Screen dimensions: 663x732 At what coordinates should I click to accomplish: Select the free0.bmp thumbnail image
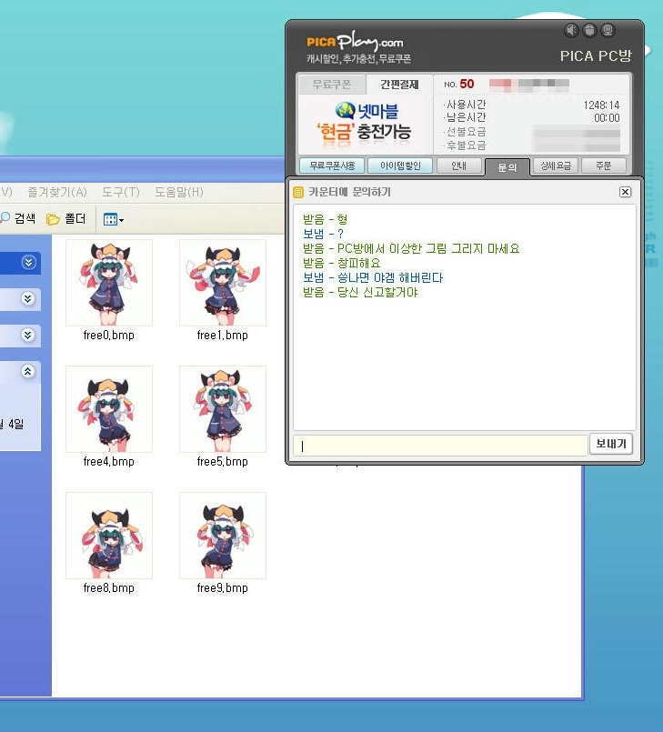click(x=109, y=283)
